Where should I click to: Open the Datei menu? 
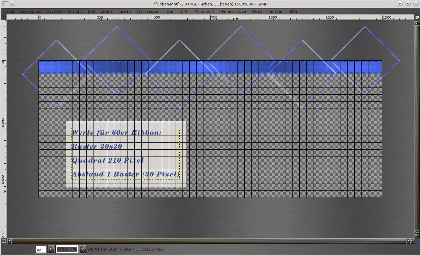[x=9, y=11]
